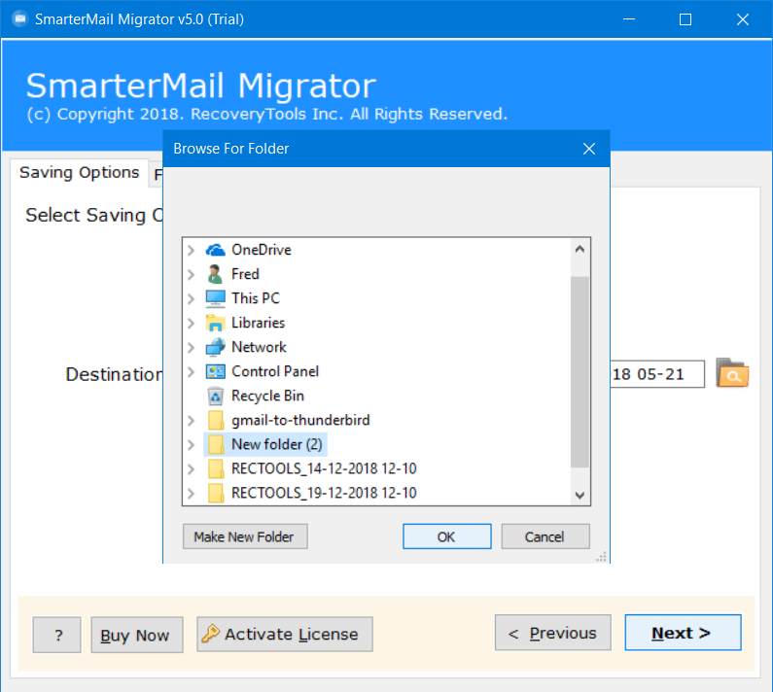Image resolution: width=773 pixels, height=692 pixels.
Task: Click the folder tree scroll up arrow
Action: tap(580, 249)
